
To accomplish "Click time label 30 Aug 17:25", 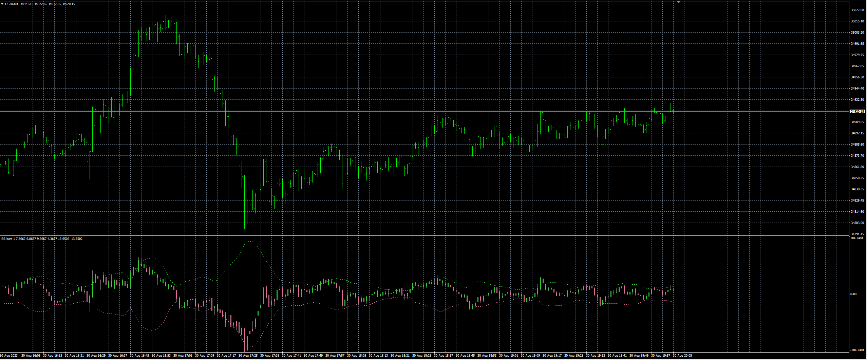I will point(248,356).
